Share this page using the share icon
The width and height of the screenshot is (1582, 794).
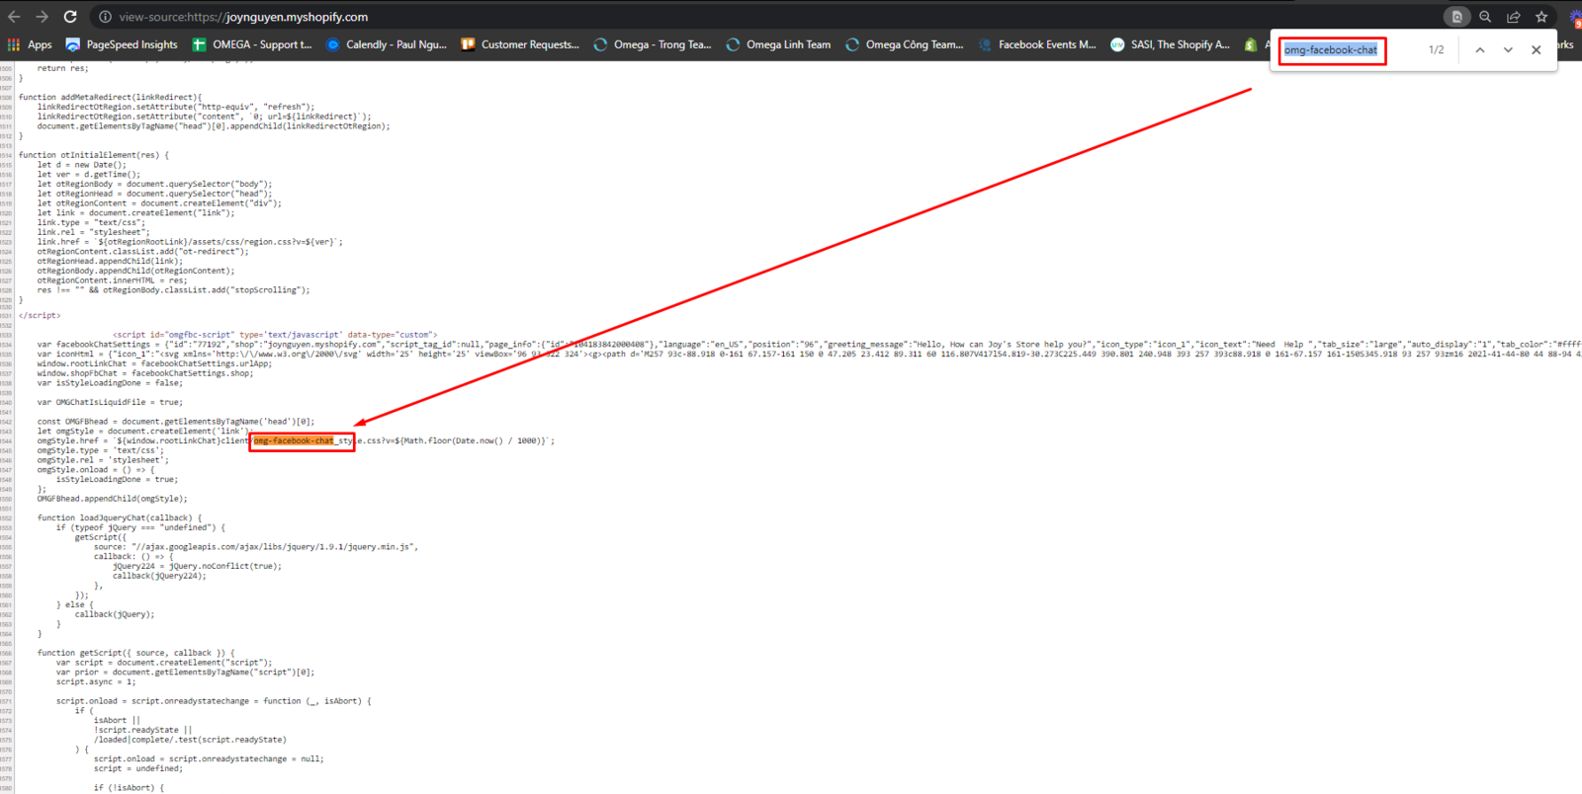pos(1513,17)
